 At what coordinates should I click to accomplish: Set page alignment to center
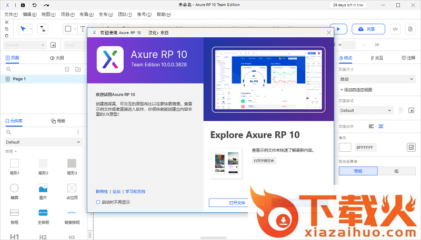click(380, 127)
